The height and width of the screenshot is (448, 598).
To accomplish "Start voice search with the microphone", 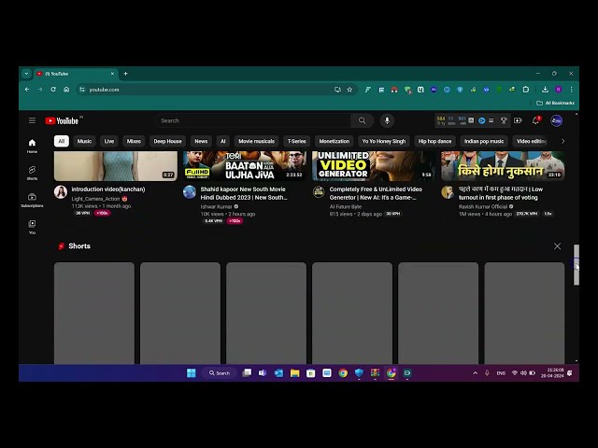I will 387,120.
